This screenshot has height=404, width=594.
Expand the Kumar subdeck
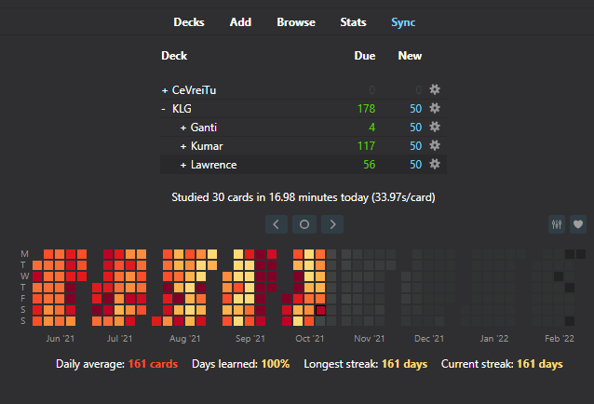click(x=183, y=146)
